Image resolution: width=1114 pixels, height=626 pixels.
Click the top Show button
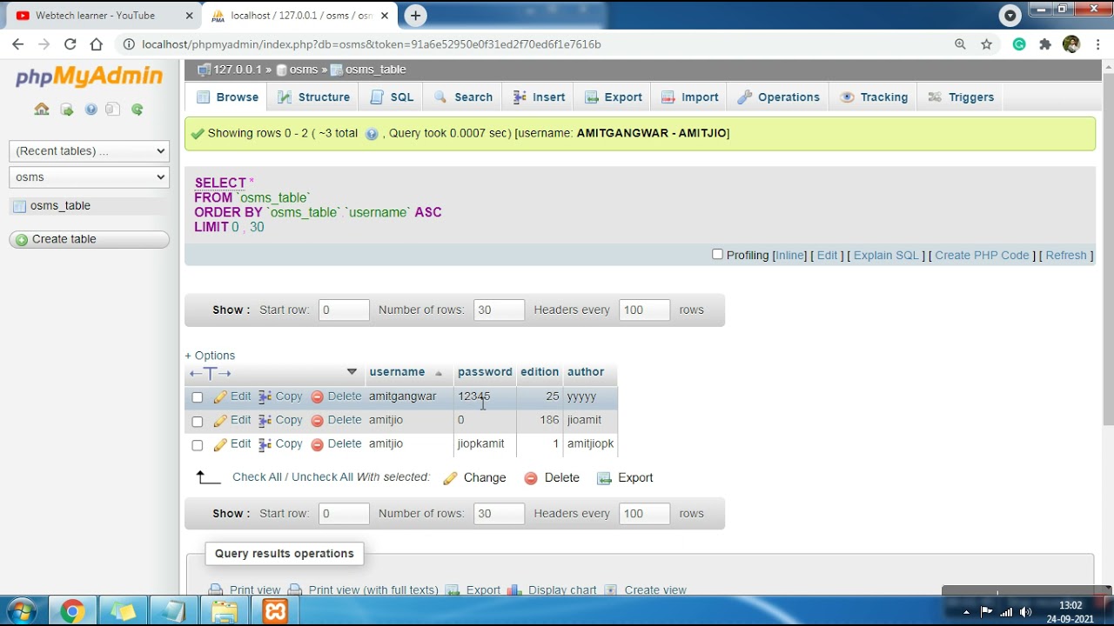point(231,310)
